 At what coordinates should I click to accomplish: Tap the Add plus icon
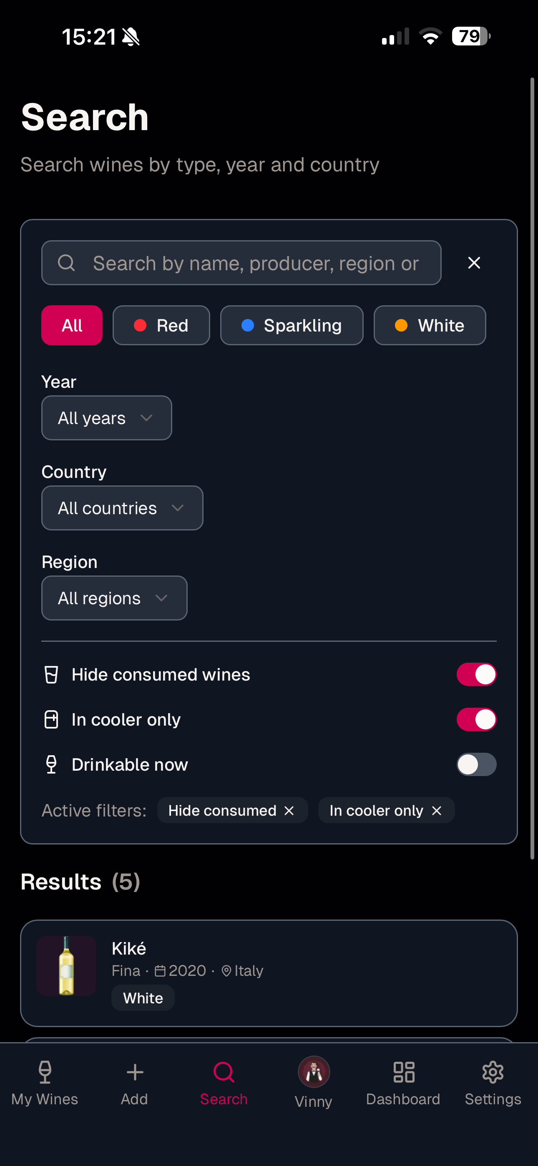click(x=134, y=1072)
